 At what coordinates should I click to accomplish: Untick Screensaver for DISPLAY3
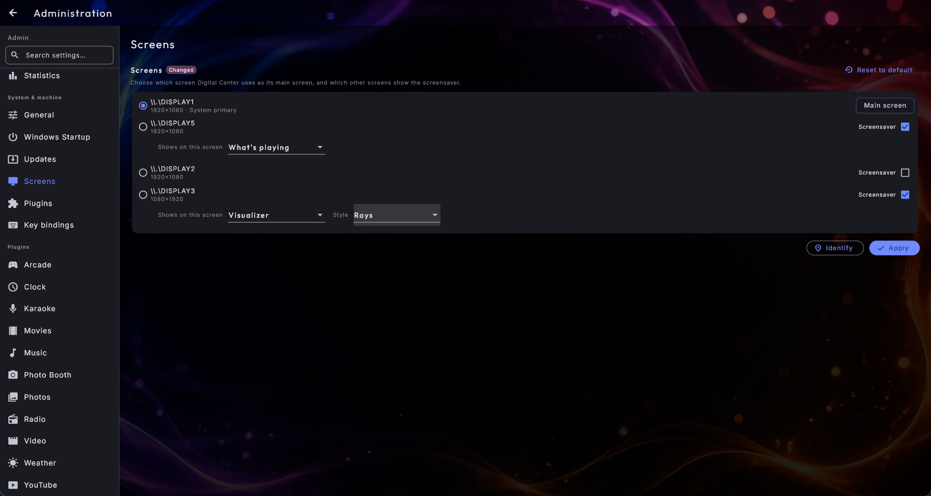tap(905, 195)
